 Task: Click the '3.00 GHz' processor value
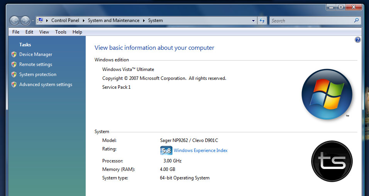[172, 161]
